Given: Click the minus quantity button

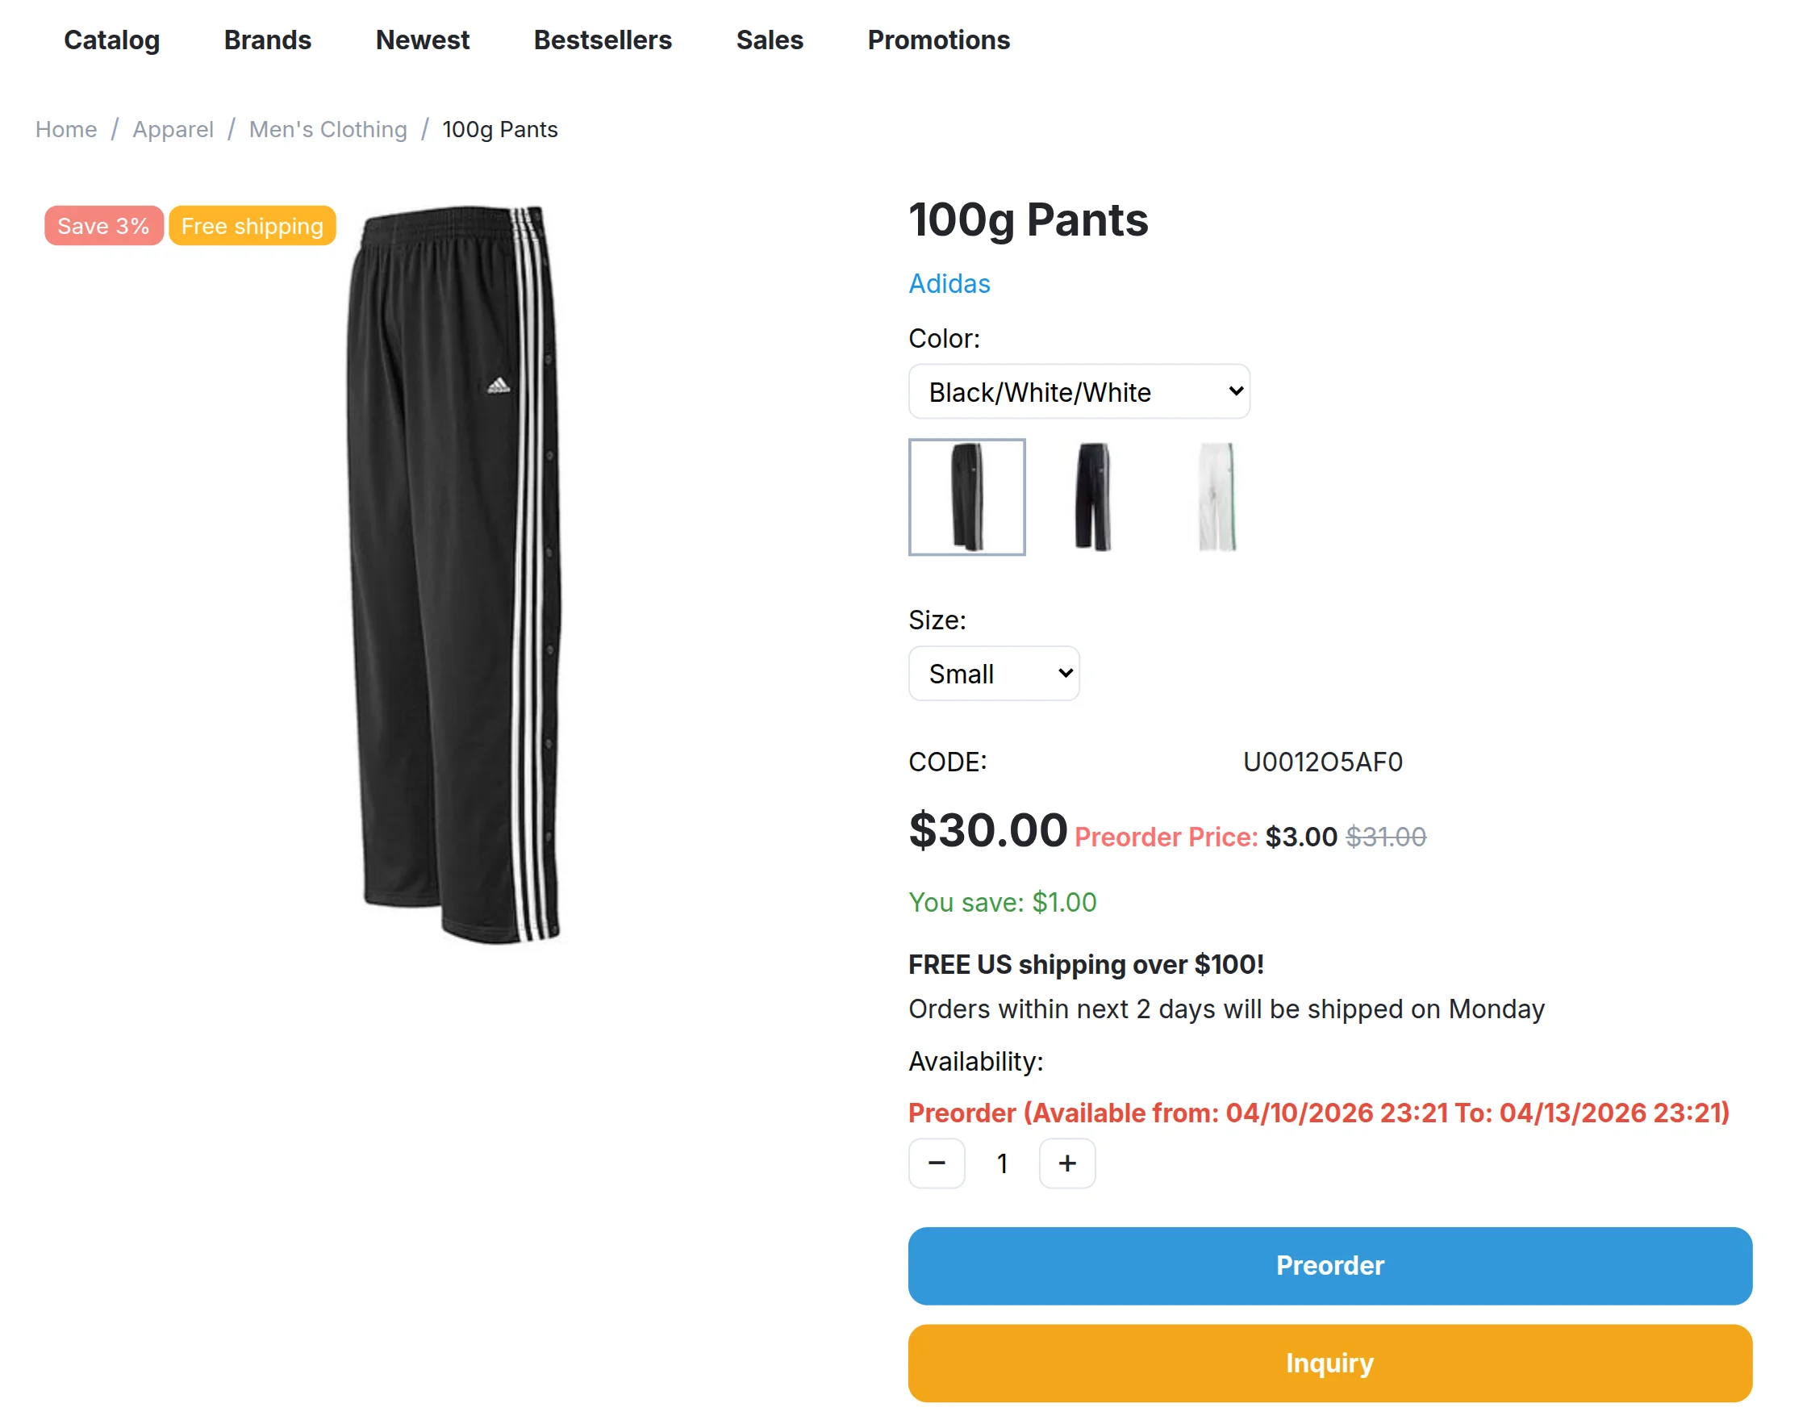Looking at the screenshot, I should 936,1163.
